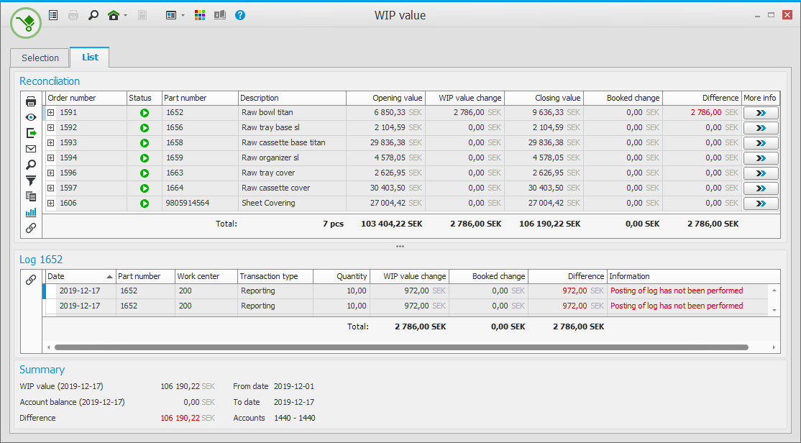Viewport: 801px width, 443px height.
Task: Expand order 1594 row
Action: [x=51, y=158]
